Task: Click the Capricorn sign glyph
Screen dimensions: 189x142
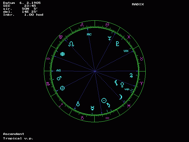Action: click(82, 118)
